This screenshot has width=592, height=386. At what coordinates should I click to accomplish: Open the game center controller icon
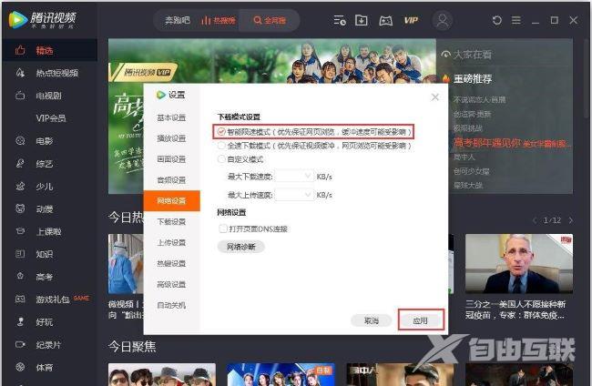(x=385, y=20)
